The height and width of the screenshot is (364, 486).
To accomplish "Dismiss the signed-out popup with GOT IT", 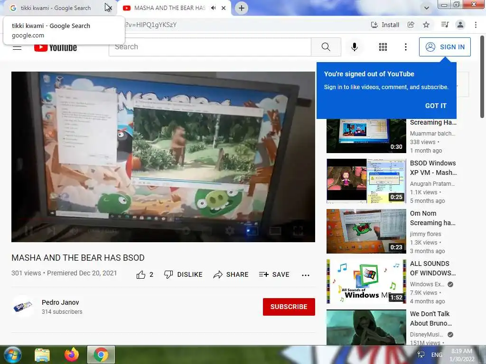I will coord(436,106).
